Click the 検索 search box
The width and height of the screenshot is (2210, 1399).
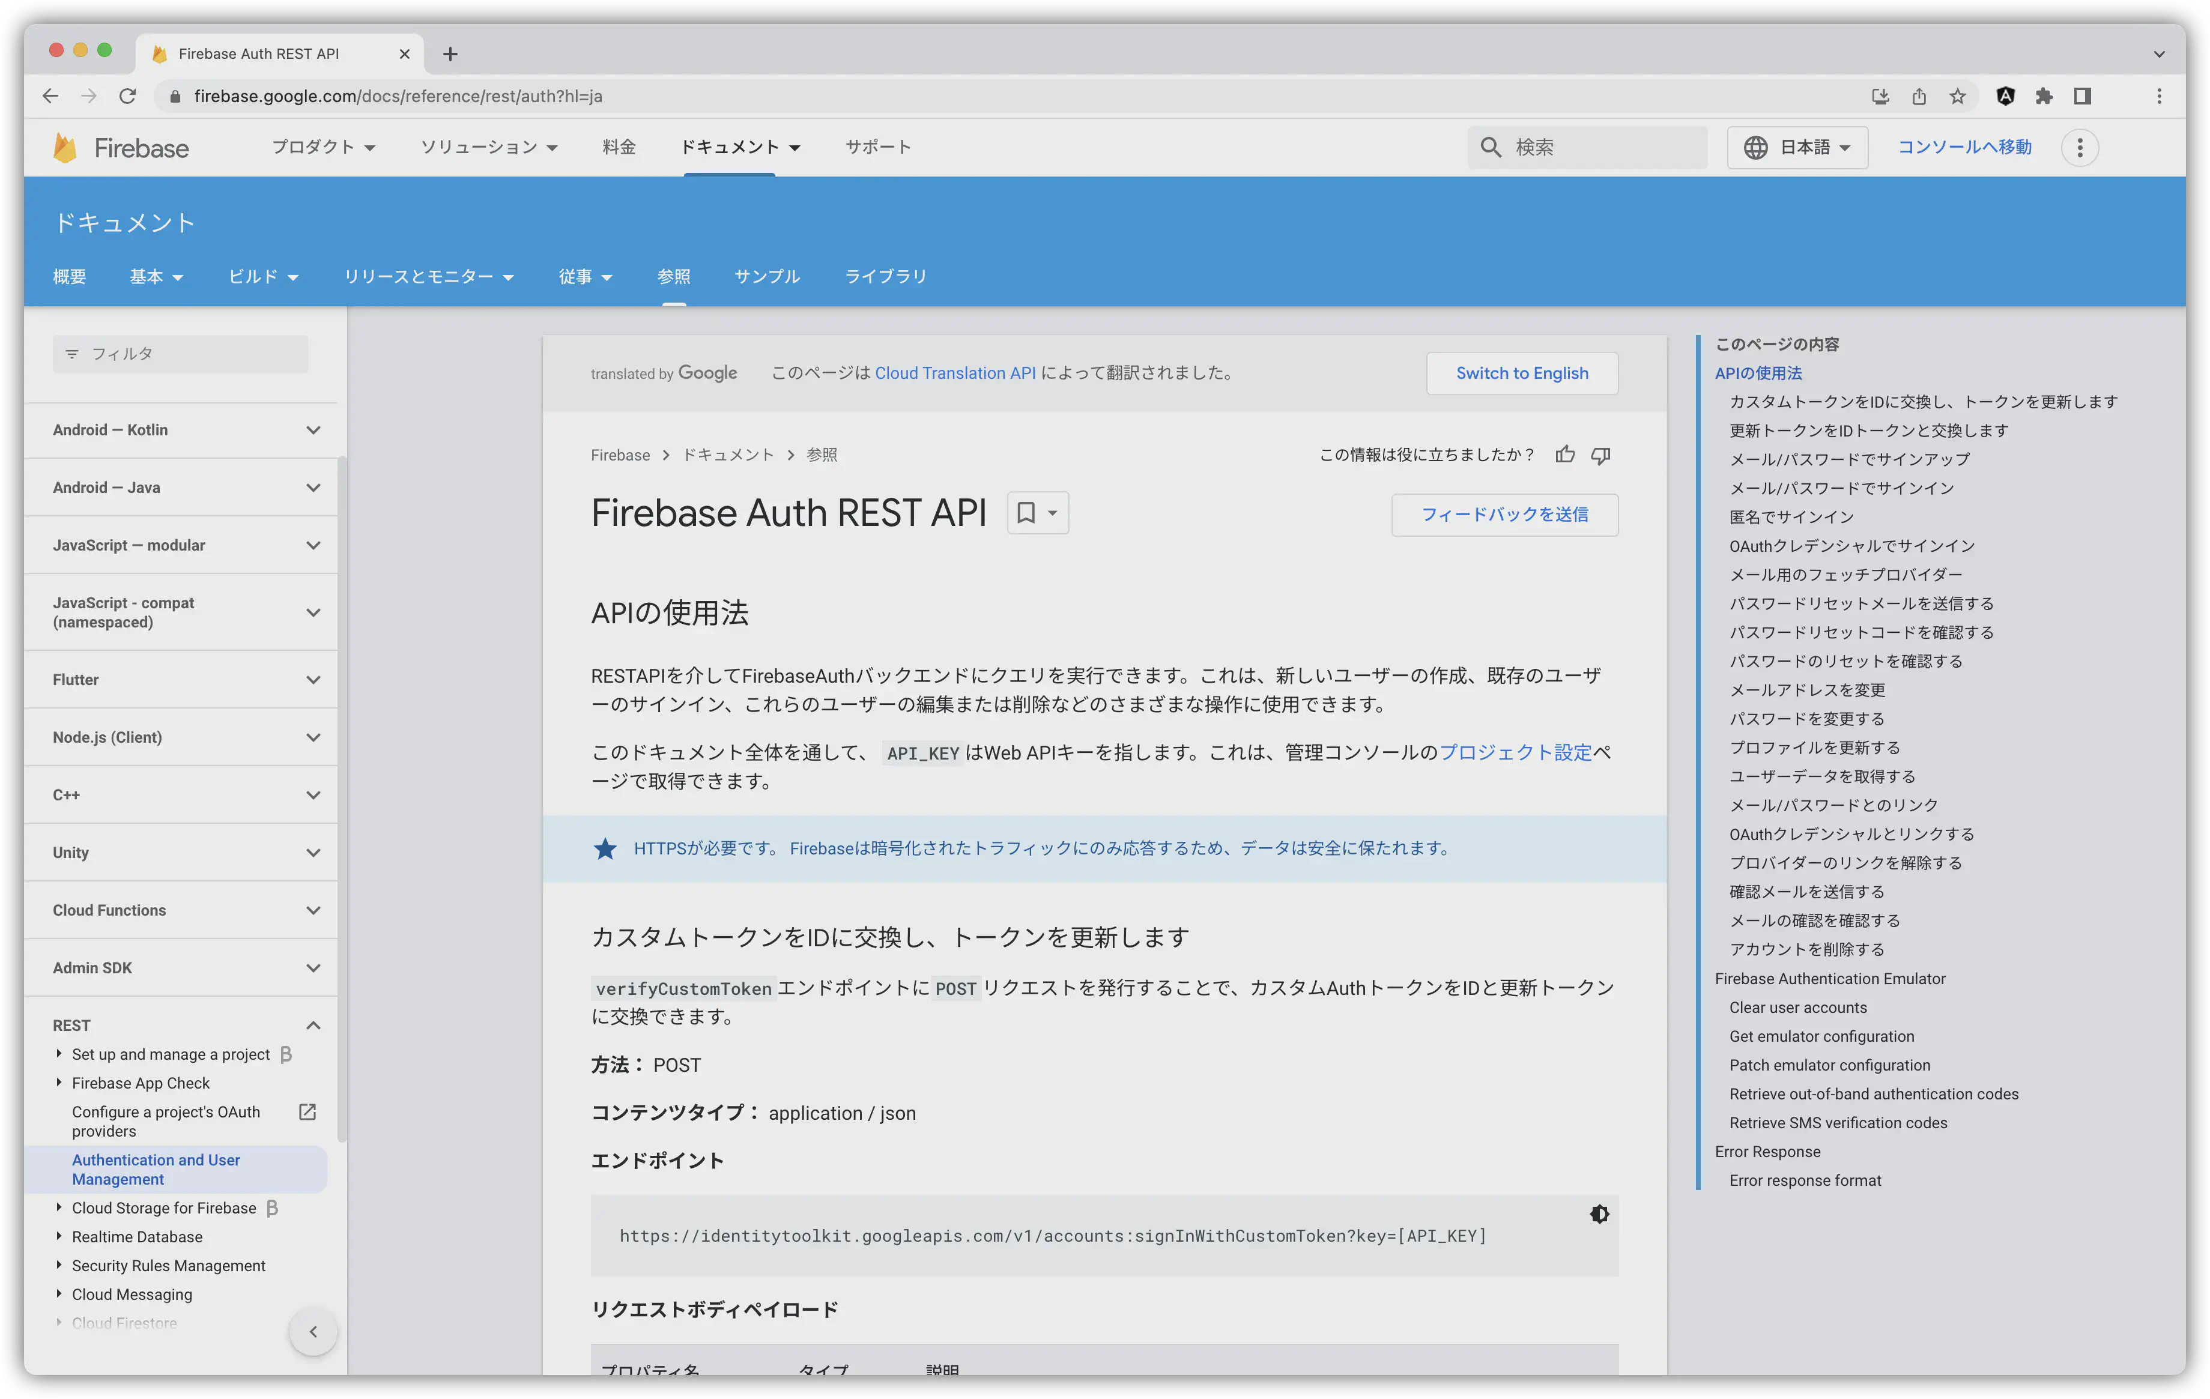coord(1588,148)
